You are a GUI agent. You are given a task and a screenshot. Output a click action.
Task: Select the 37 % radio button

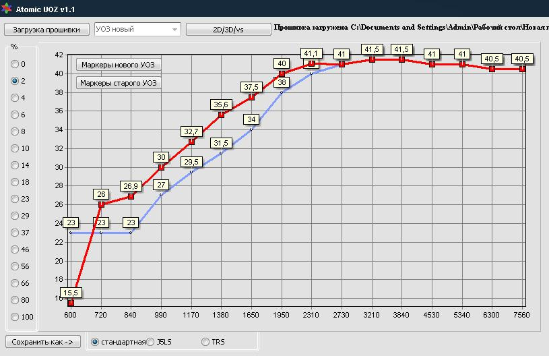coord(15,233)
